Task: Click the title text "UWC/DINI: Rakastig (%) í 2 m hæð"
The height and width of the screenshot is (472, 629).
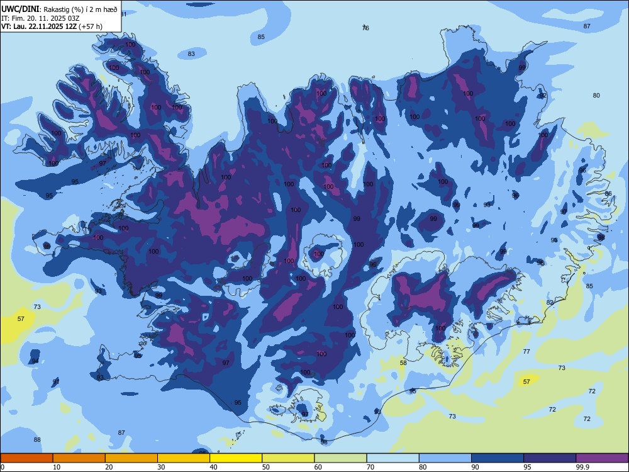Action: (x=59, y=9)
